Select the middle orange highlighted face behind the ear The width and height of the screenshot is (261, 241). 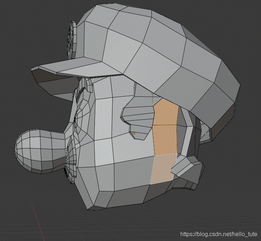[x=165, y=140]
